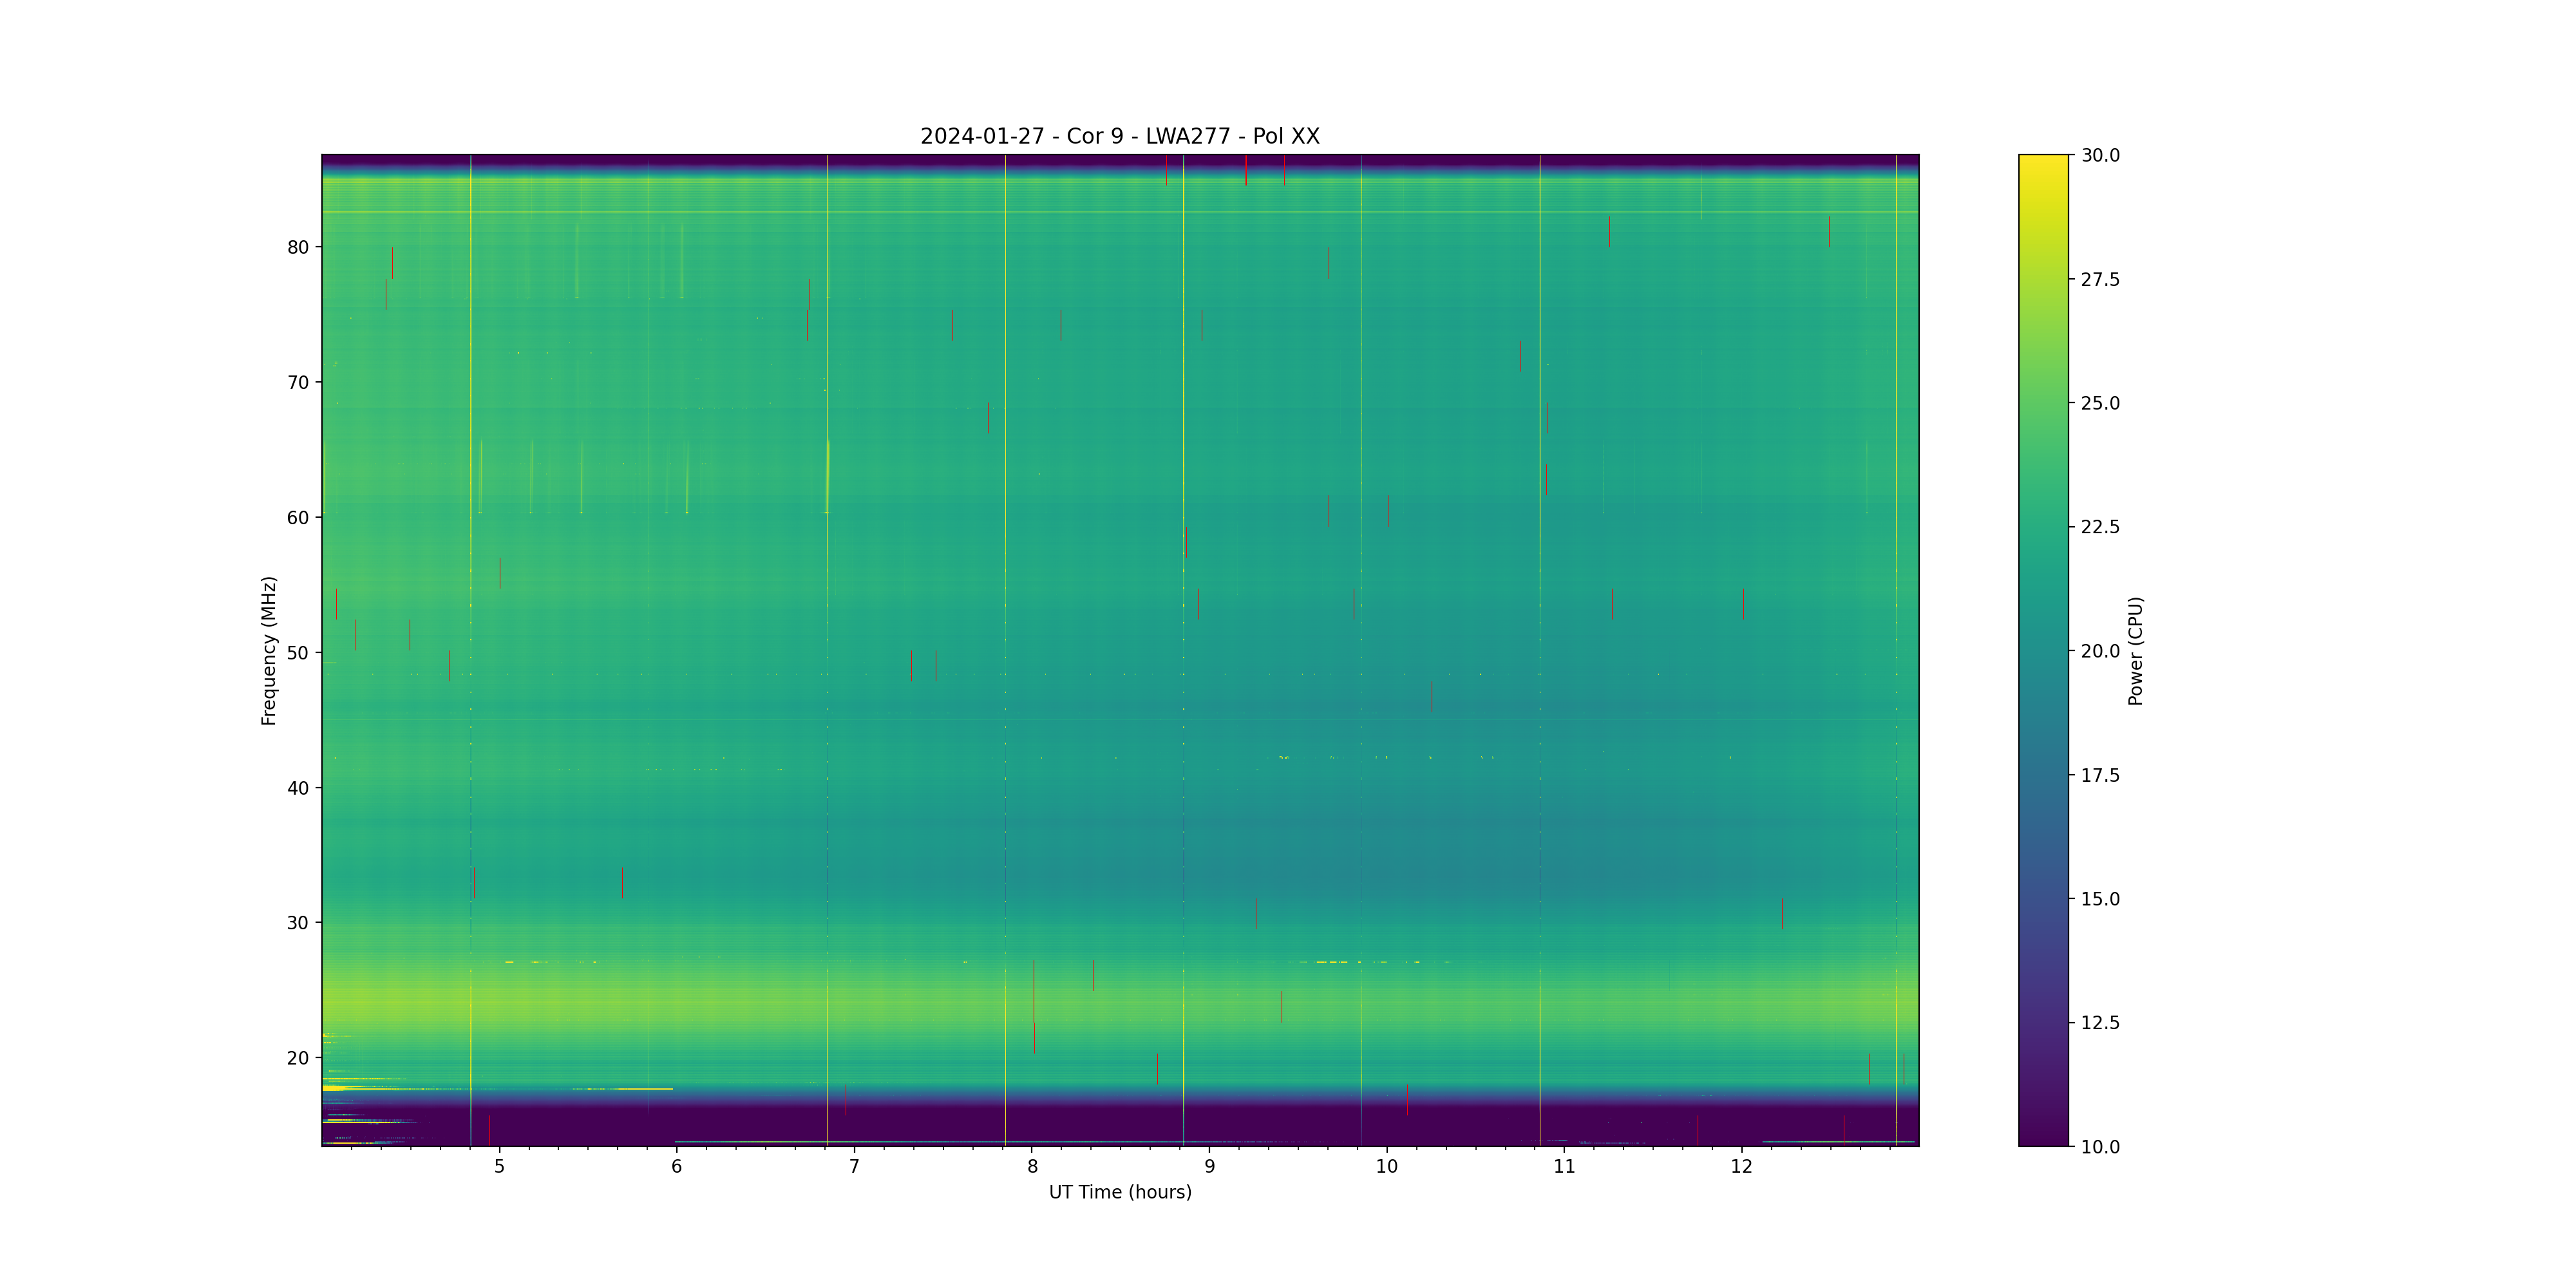The image size is (2576, 1288).
Task: Click y-axis tick label 80
Action: click(x=298, y=247)
